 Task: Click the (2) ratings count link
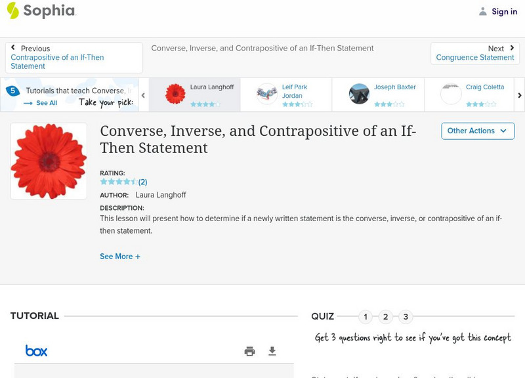(144, 182)
